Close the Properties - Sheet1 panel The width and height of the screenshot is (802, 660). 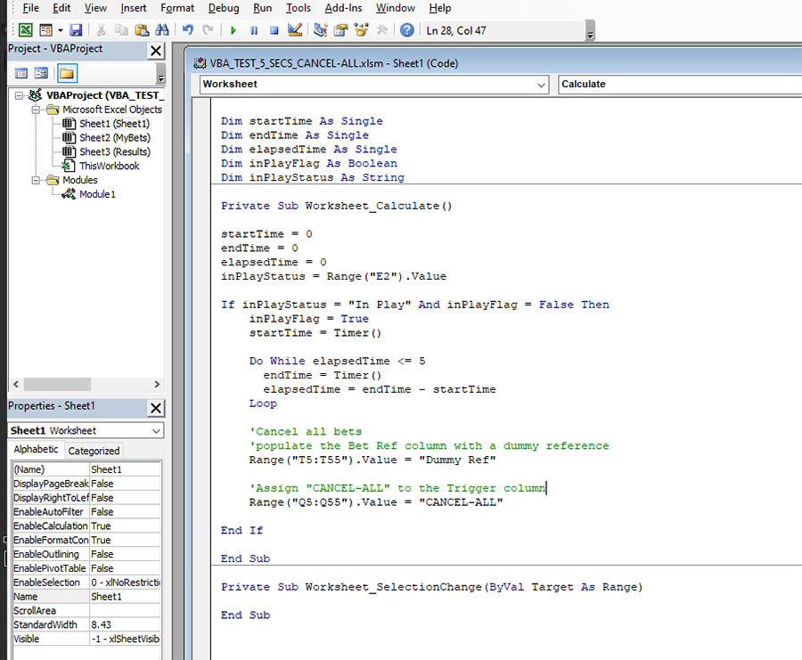pyautogui.click(x=155, y=408)
